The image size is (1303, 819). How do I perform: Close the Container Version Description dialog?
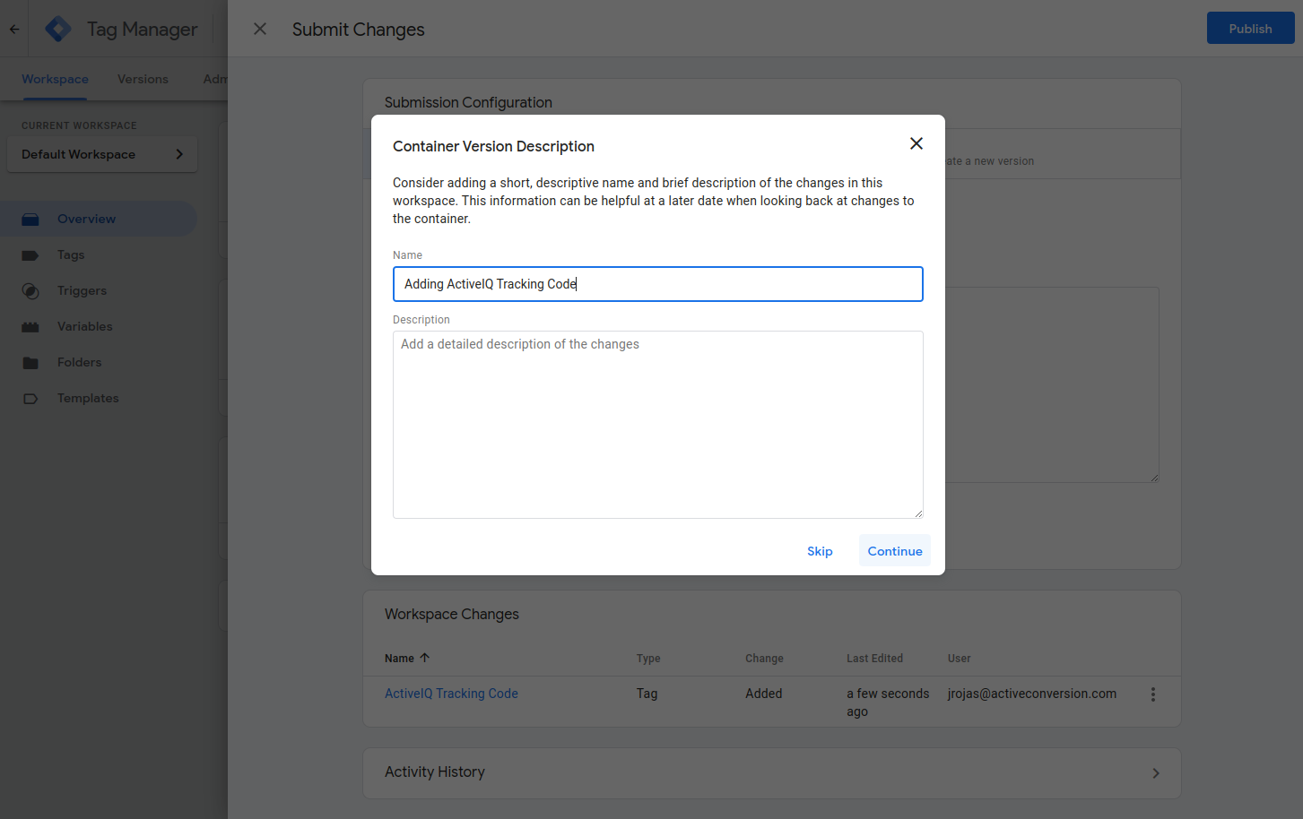[x=916, y=143]
